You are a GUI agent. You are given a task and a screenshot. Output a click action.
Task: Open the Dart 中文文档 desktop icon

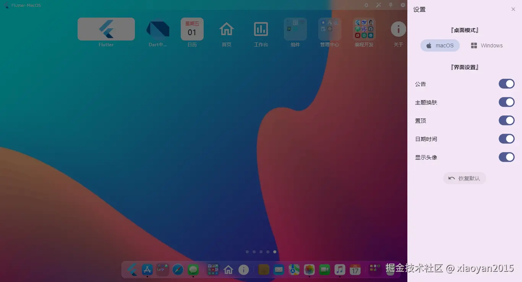[x=158, y=29]
